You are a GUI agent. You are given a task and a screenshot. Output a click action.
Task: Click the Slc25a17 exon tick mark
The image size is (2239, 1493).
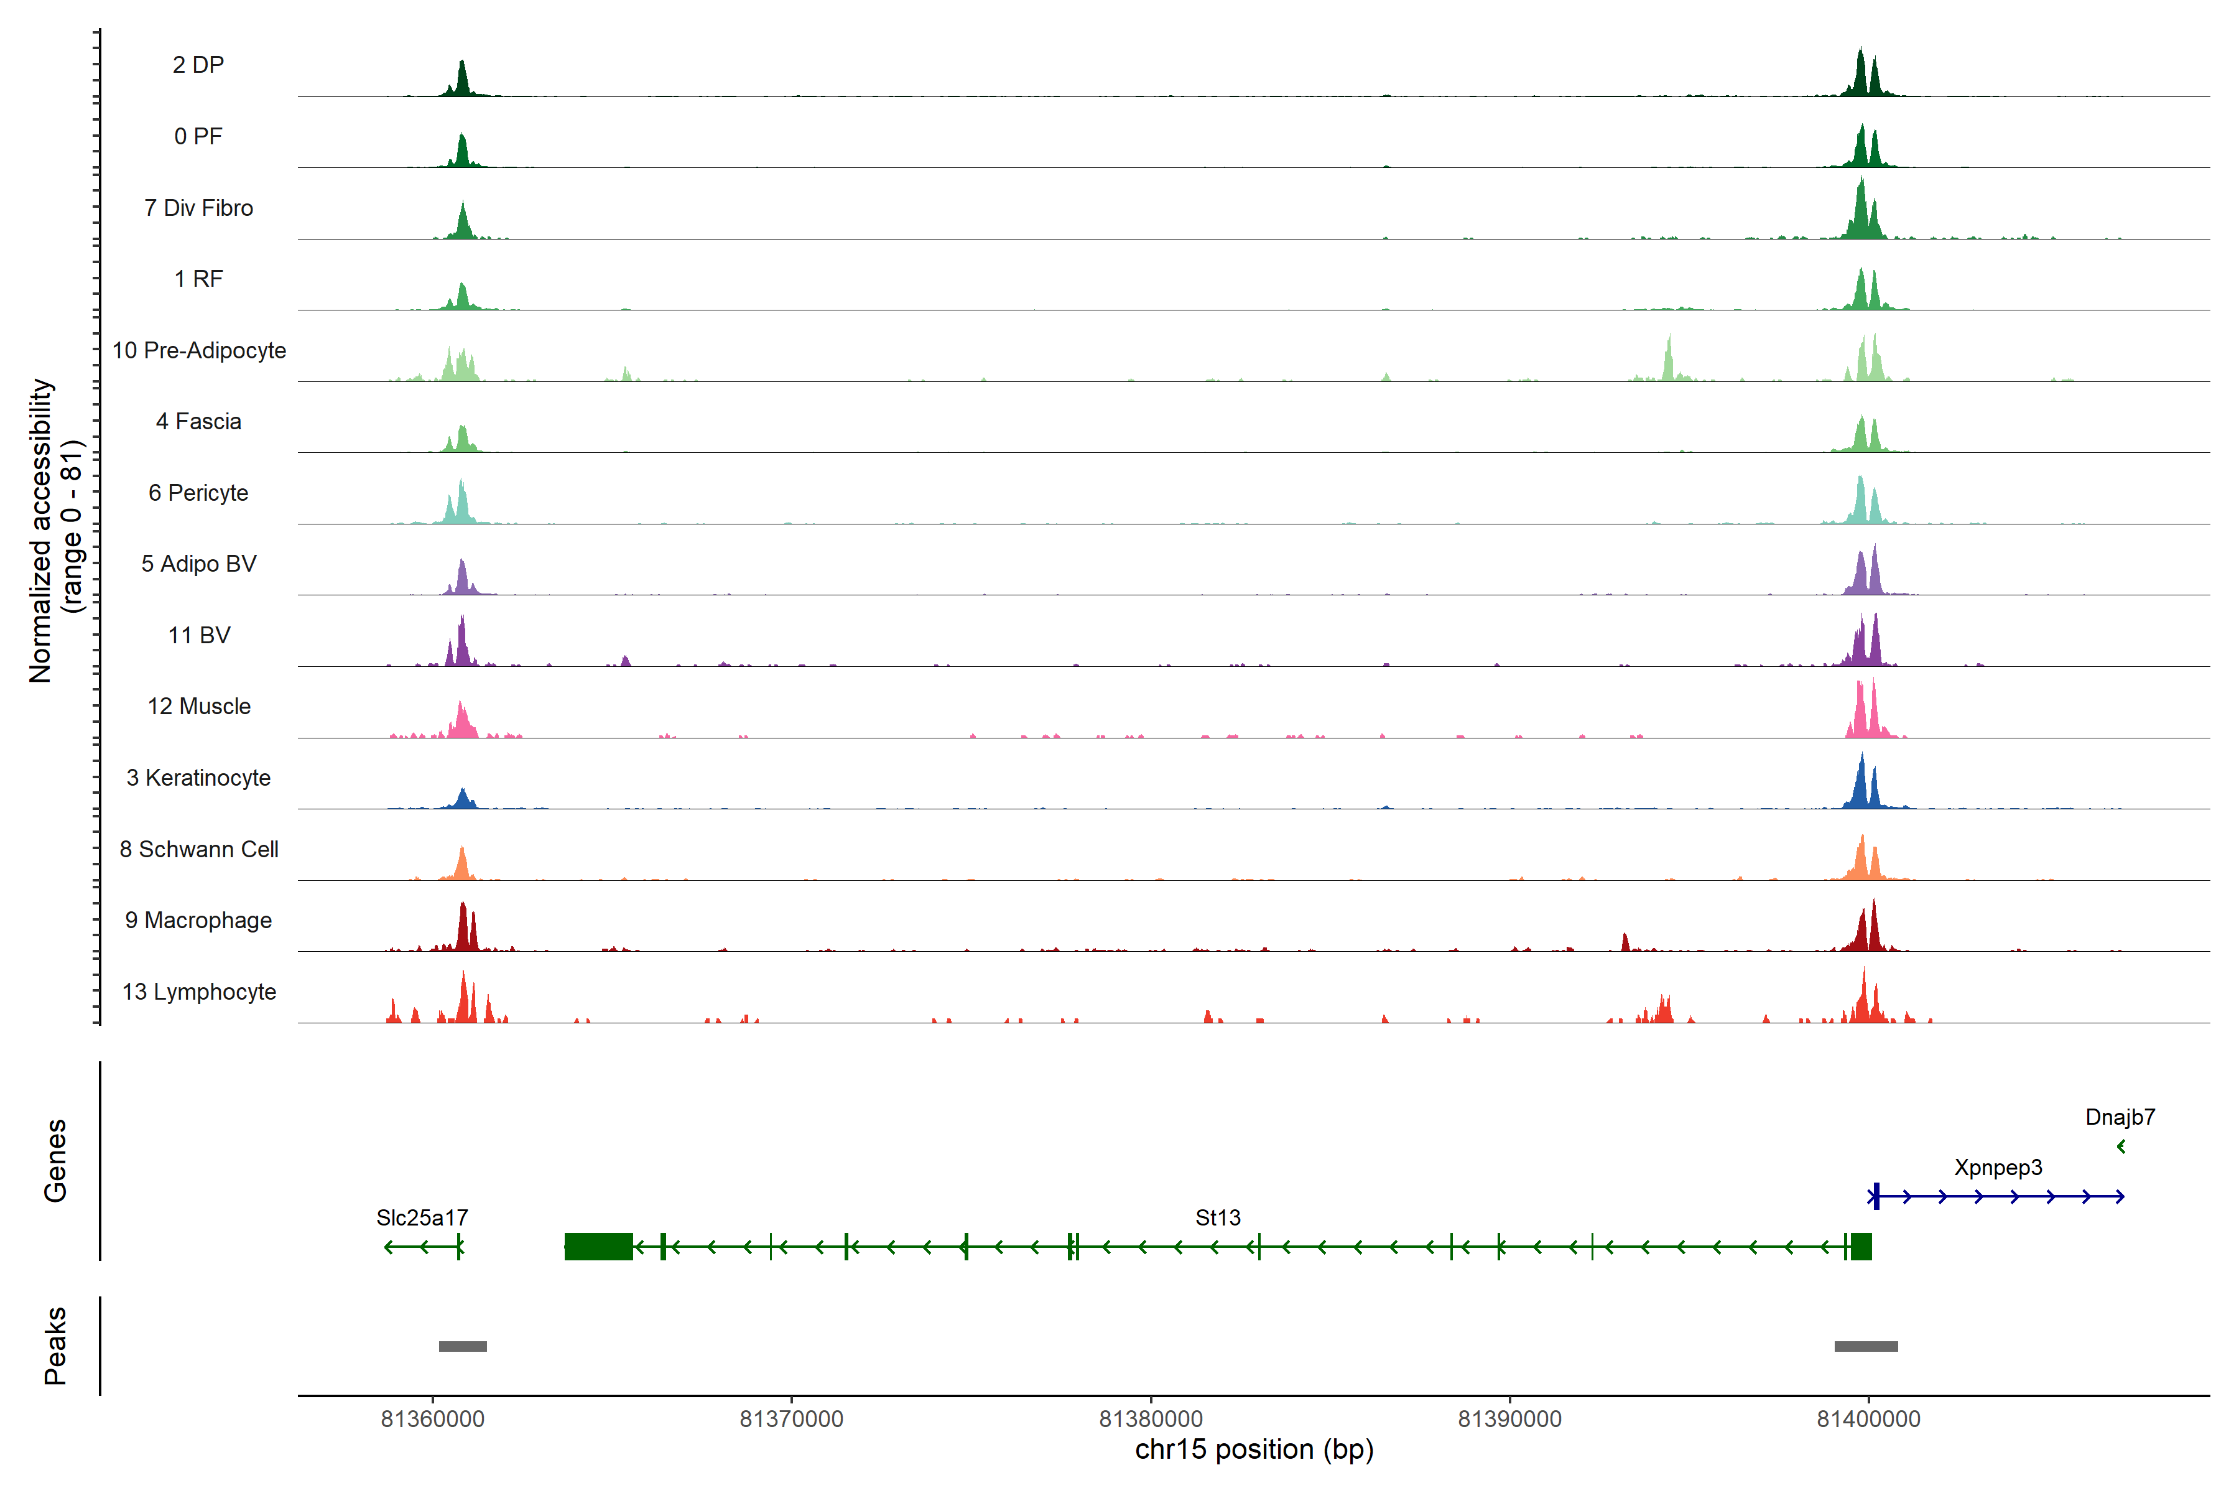coord(460,1247)
